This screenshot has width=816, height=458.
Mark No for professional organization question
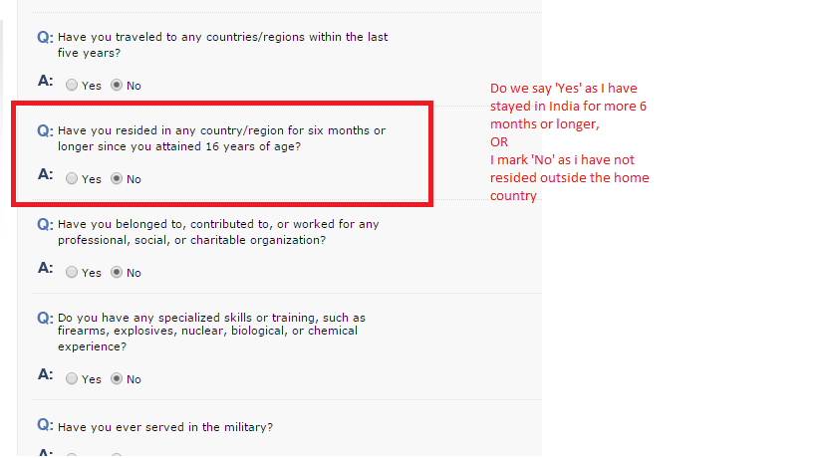click(x=117, y=273)
